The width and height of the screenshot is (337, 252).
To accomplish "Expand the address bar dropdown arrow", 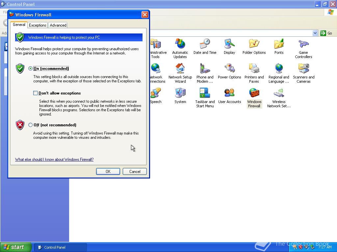I will tap(315, 33).
